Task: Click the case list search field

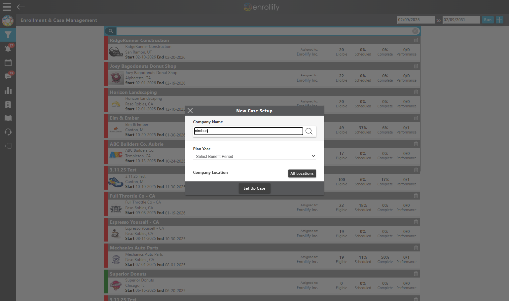Action: (264, 31)
